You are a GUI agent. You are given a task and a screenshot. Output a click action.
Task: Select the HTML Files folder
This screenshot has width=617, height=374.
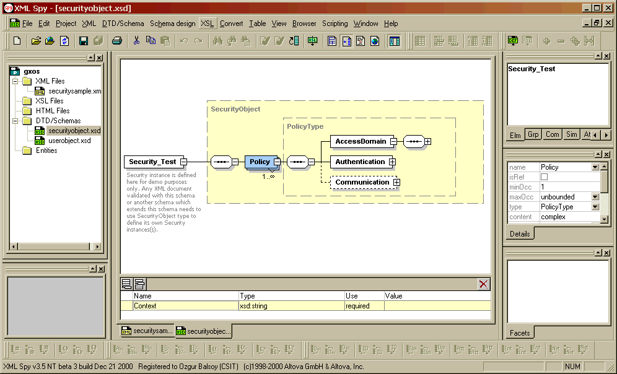pos(53,111)
